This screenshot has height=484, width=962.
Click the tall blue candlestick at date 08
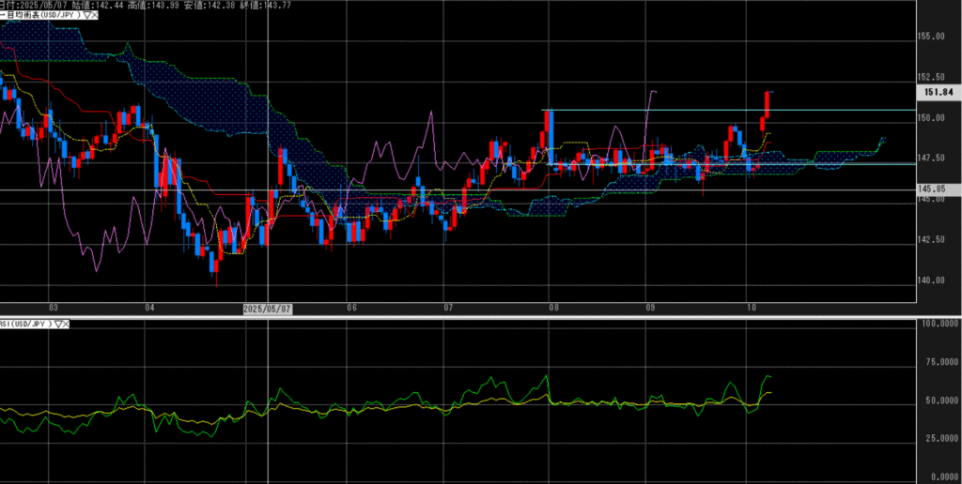coord(551,131)
